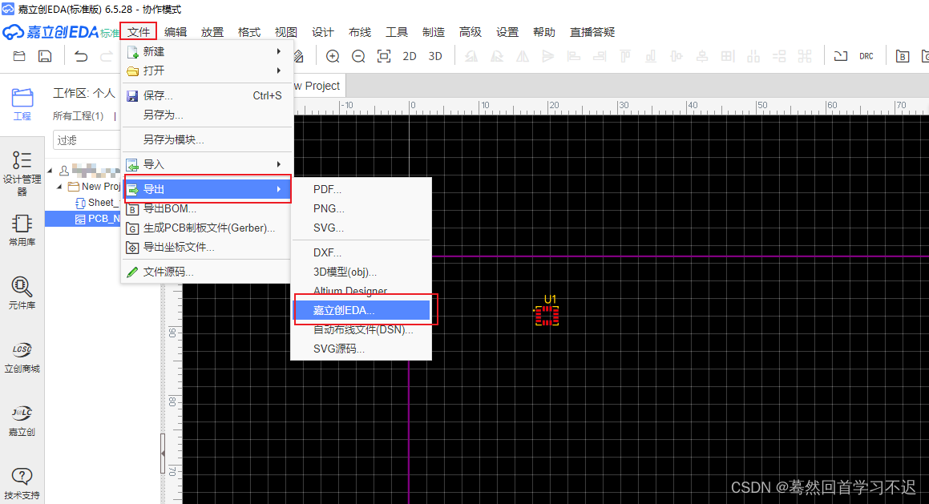The image size is (929, 504).
Task: Export SVG源码...
Action: [362, 349]
